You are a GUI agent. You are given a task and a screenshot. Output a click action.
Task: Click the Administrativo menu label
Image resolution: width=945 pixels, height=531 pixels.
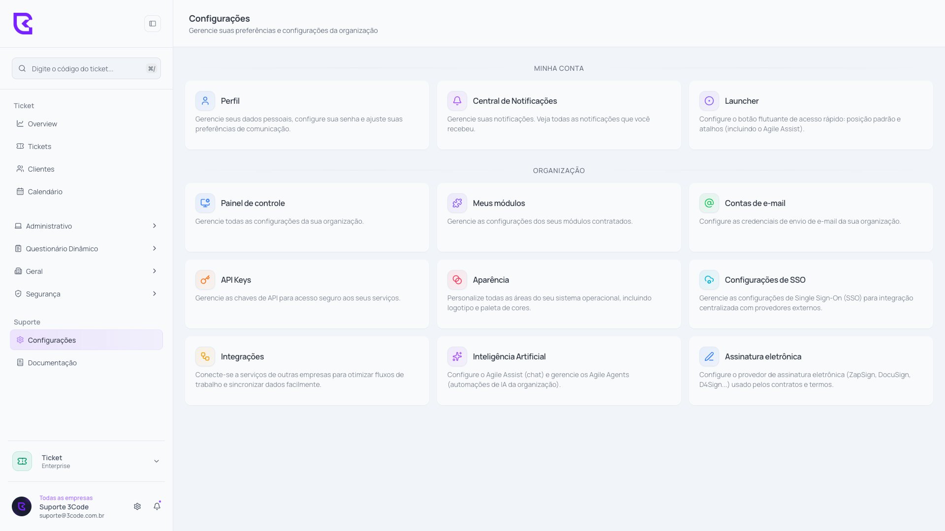[49, 226]
